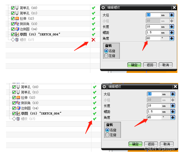Click 拉伸 (12) extrude icon in tree without errors

pyautogui.click(x=18, y=97)
